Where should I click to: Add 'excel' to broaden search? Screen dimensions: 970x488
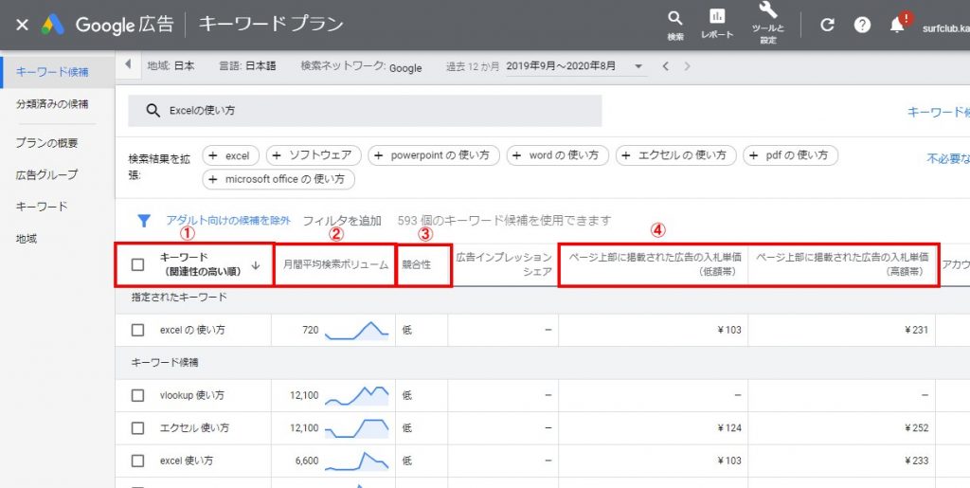[x=230, y=155]
